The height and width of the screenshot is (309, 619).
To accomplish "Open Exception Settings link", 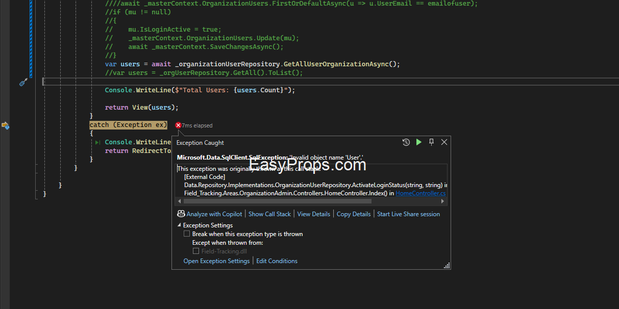I will click(x=216, y=261).
